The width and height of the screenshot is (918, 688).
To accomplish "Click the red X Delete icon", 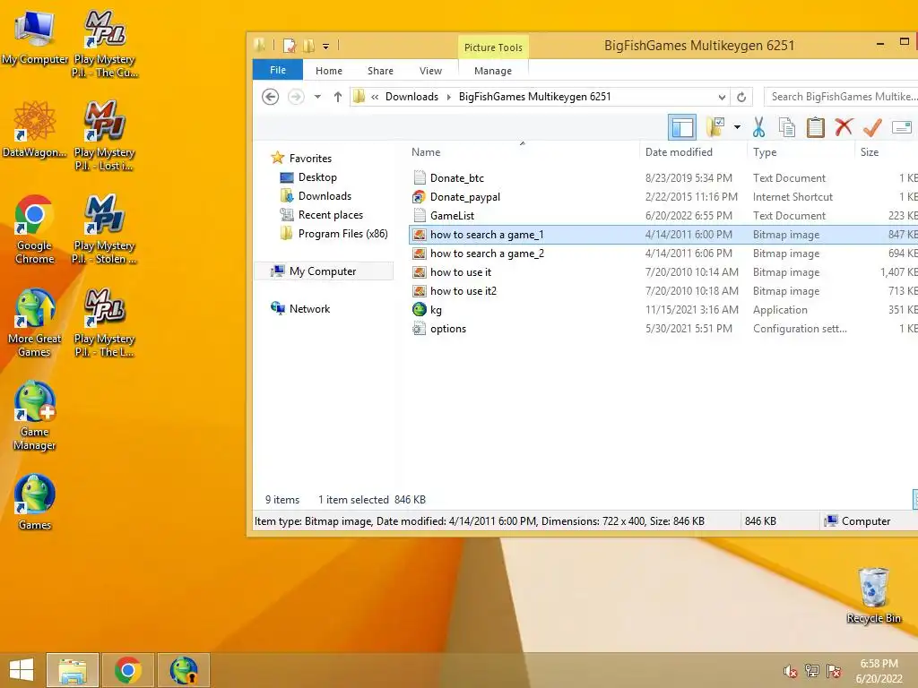I will [844, 127].
